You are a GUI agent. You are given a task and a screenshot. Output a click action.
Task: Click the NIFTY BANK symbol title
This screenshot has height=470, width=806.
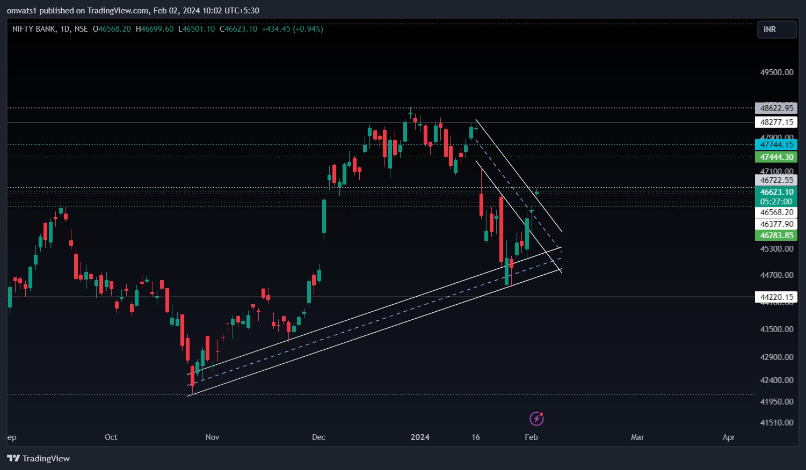tap(33, 29)
